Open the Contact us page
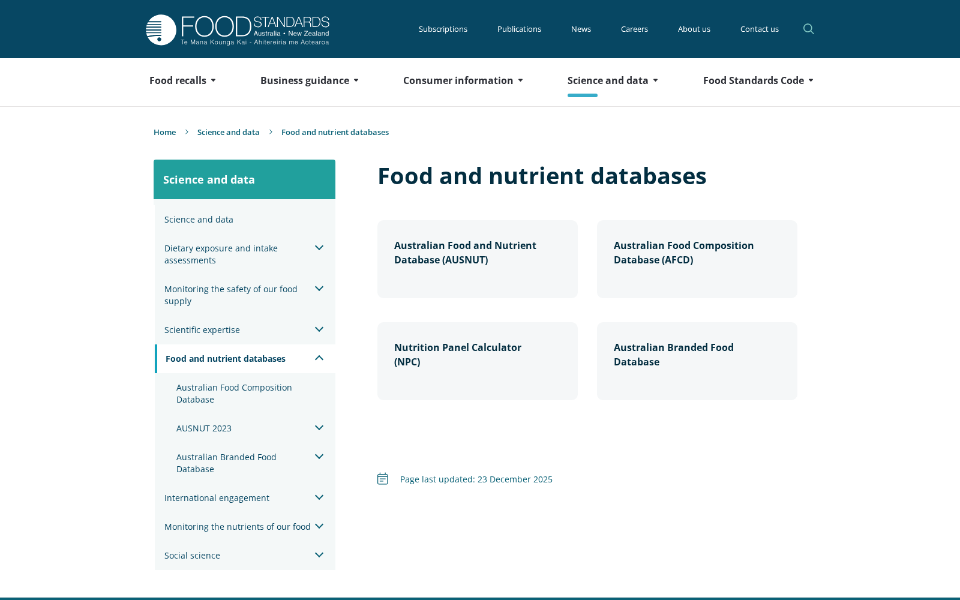Screen dimensions: 960x600 click(x=760, y=29)
